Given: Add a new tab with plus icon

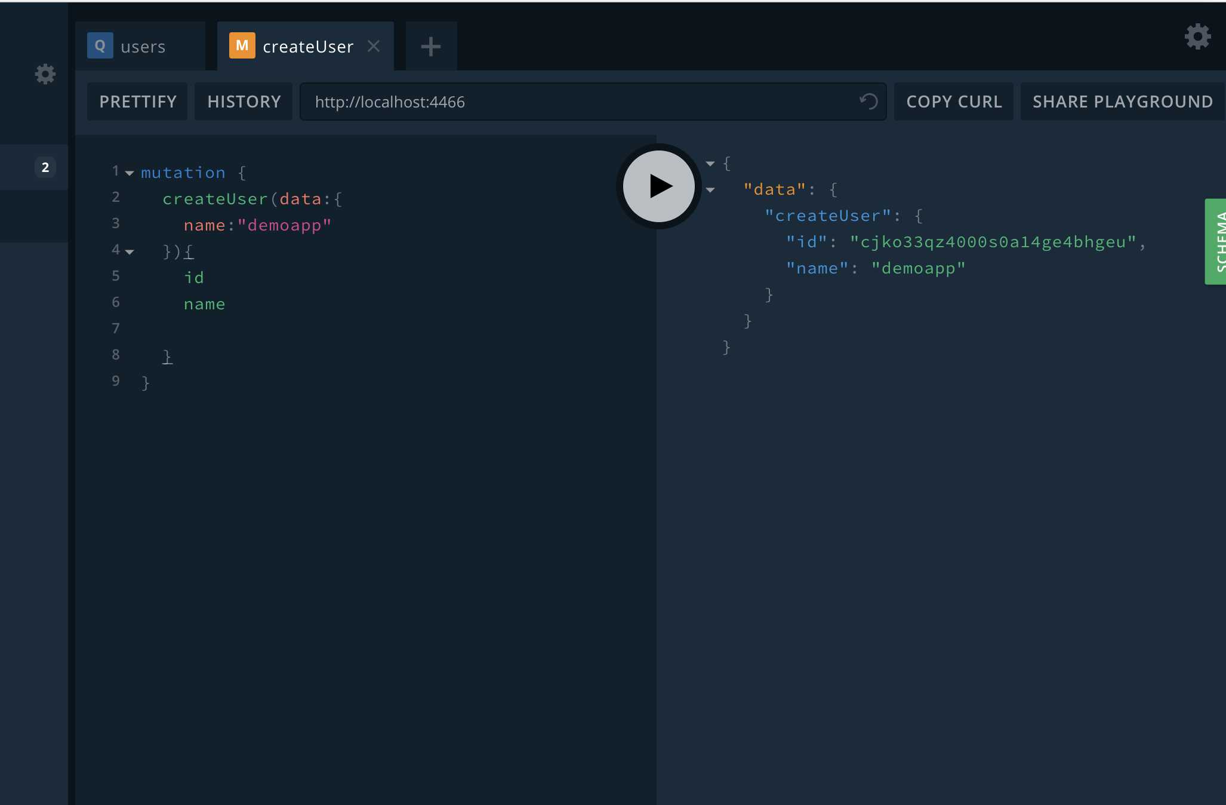Looking at the screenshot, I should tap(431, 47).
